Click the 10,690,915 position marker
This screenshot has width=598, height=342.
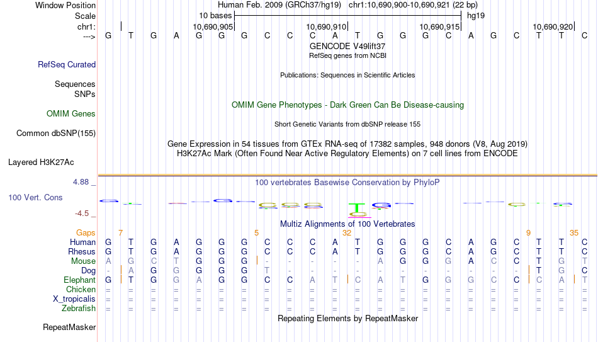439,26
